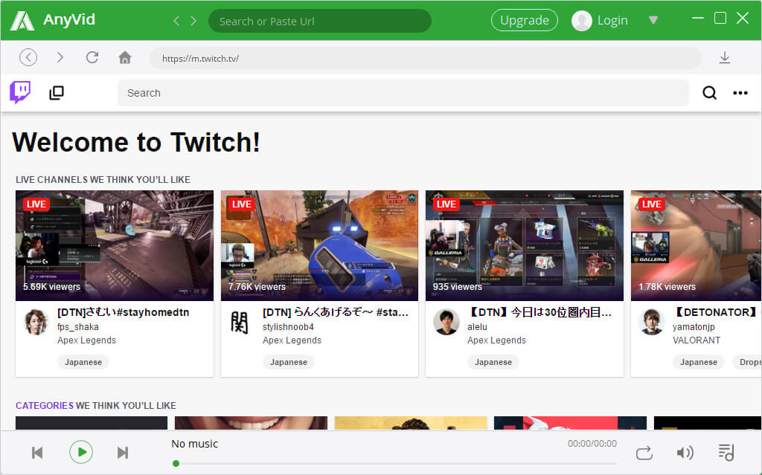
Task: Click the Welcome to Twitch! heading
Action: click(x=136, y=142)
